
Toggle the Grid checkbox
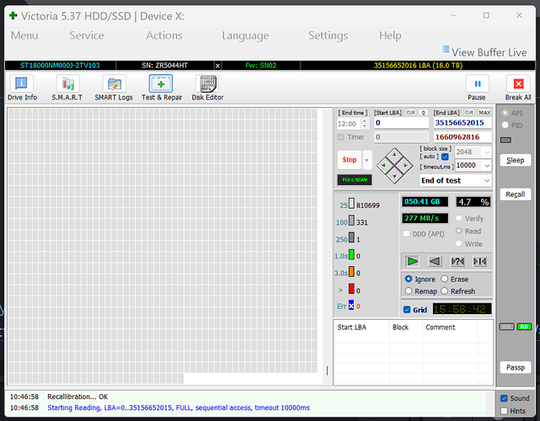click(407, 310)
